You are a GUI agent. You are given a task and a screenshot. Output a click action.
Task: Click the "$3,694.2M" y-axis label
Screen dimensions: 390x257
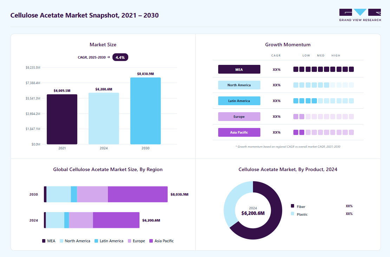coord(33,114)
